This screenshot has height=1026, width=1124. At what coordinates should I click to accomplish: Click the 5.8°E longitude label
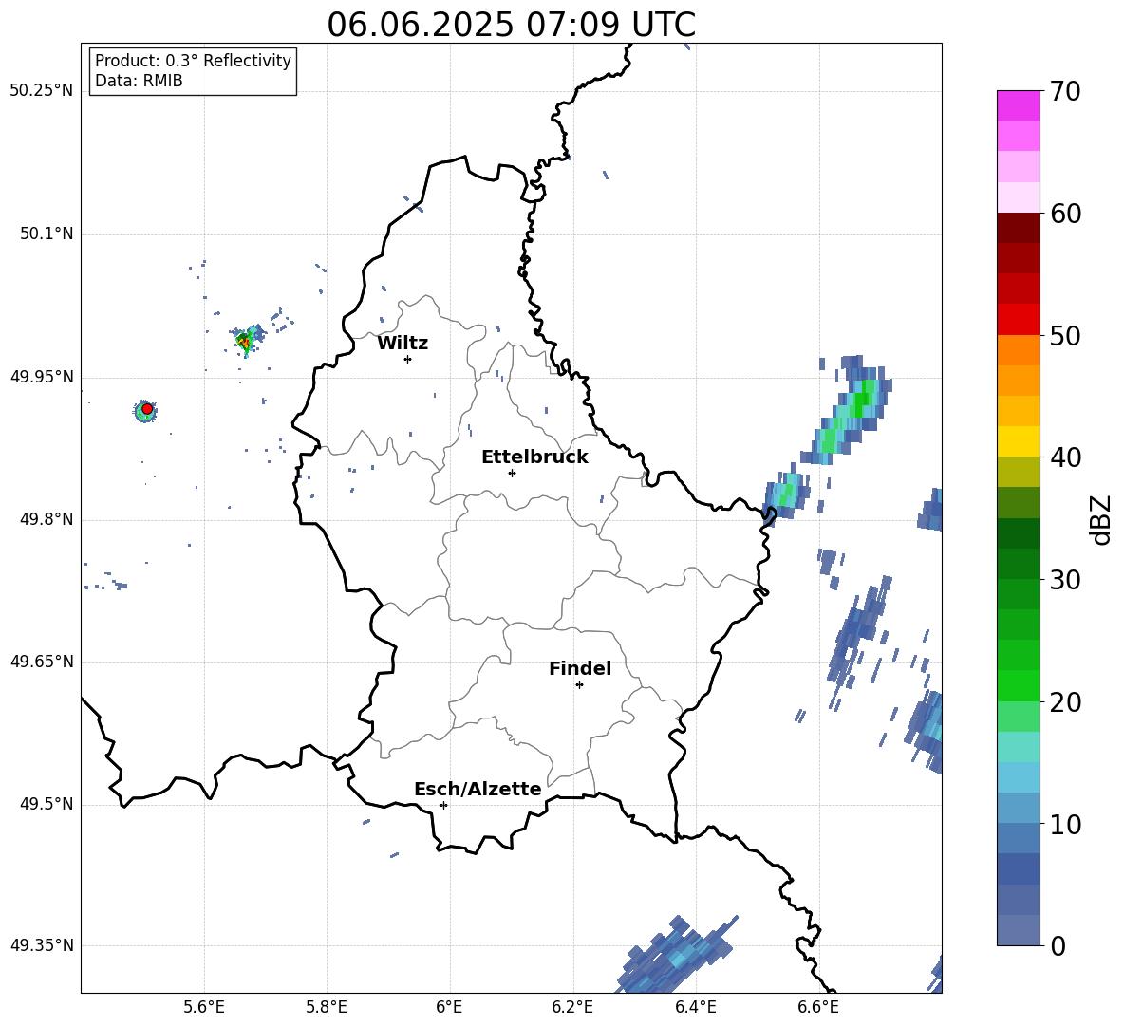(327, 1007)
